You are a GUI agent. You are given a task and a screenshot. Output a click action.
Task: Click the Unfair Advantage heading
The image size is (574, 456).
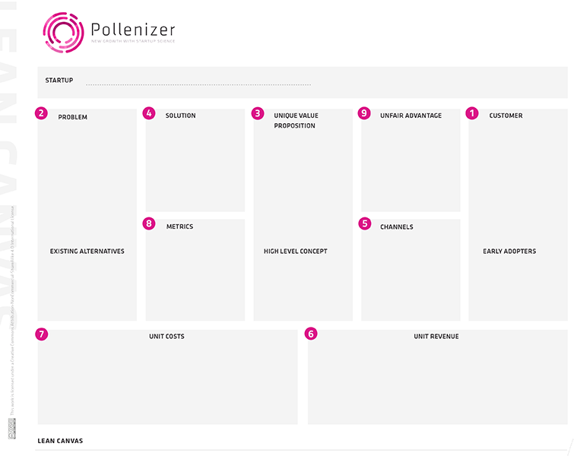(x=411, y=116)
